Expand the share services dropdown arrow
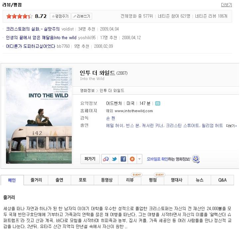The image size is (240, 233). [x=139, y=159]
